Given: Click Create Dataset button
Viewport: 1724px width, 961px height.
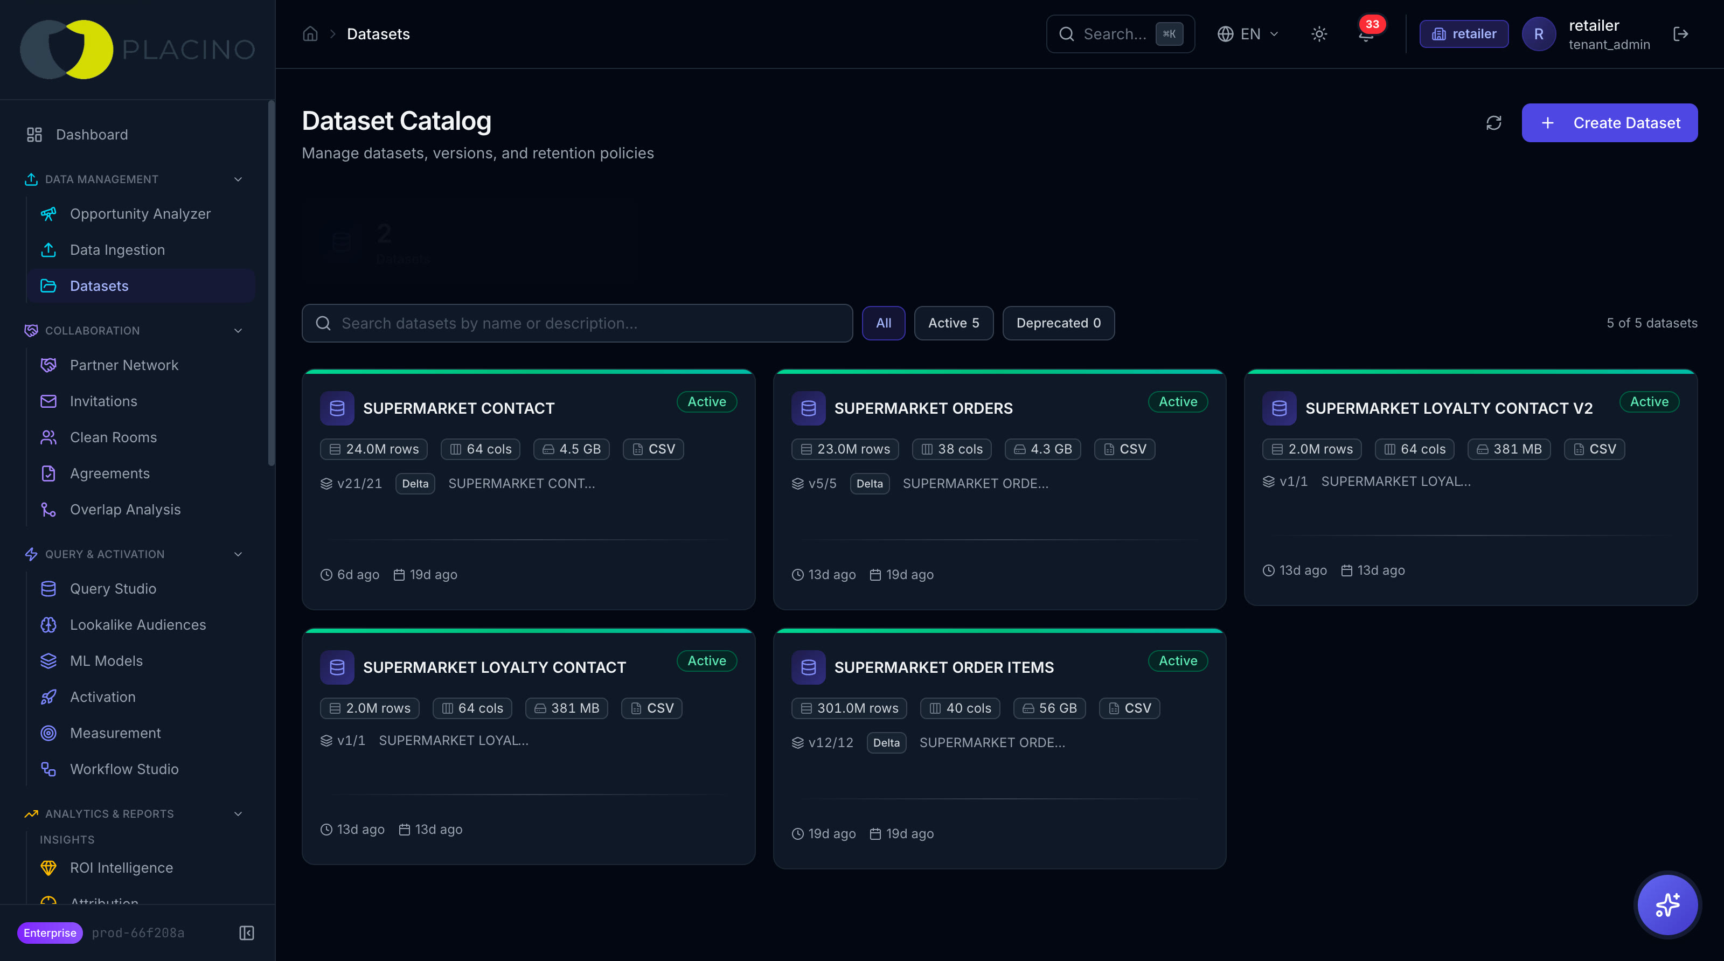Looking at the screenshot, I should (1609, 123).
